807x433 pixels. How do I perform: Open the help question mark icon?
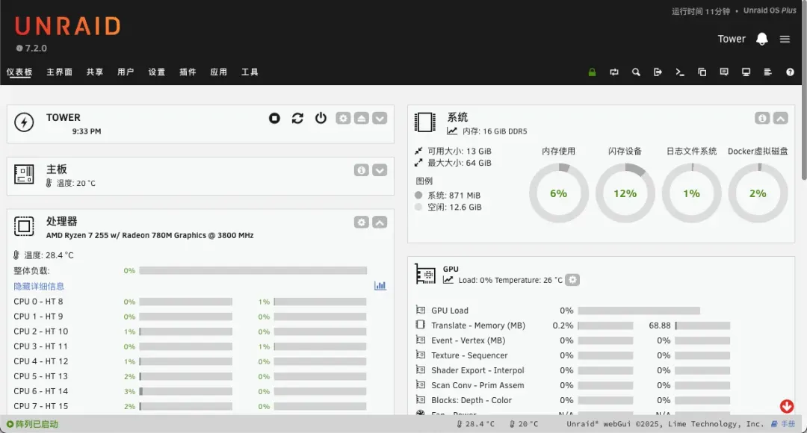790,72
